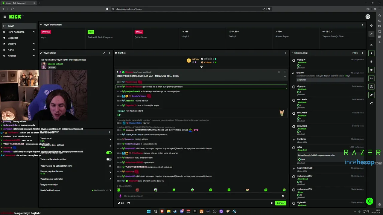This screenshot has height=215, width=383.
Task: Open pinned message three-dot options
Action: coord(285,72)
